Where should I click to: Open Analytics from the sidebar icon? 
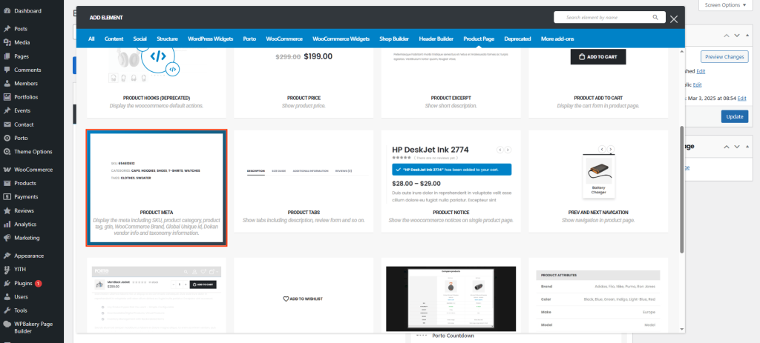click(x=7, y=224)
